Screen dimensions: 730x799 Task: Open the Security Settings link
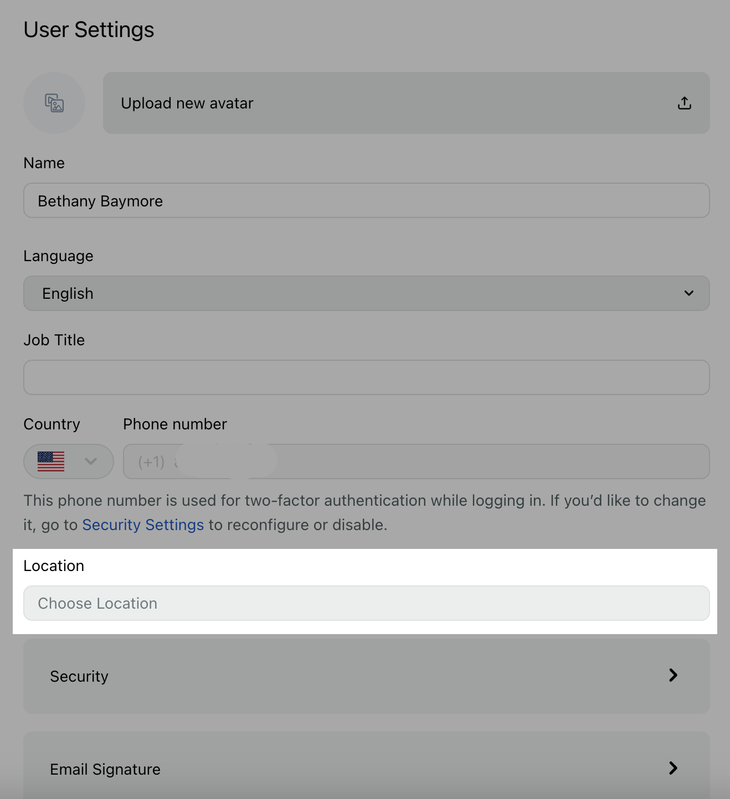pyautogui.click(x=143, y=525)
